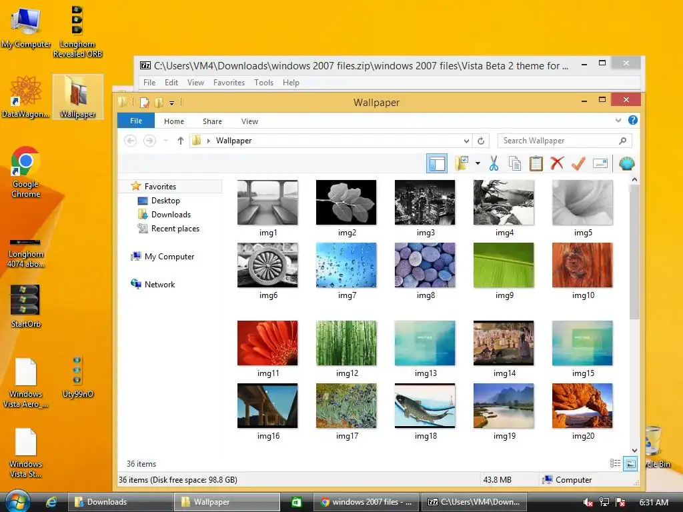The image size is (683, 512).
Task: Click New Folder icon in quick access toolbar
Action: [159, 103]
